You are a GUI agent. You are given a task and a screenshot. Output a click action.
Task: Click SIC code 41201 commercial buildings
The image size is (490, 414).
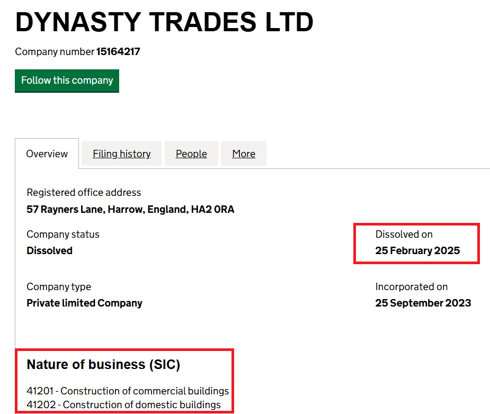(x=128, y=391)
